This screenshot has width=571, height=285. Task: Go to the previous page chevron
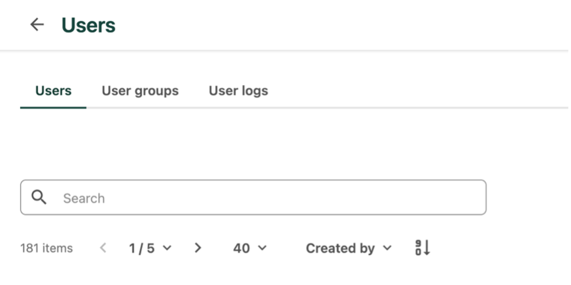coord(103,248)
